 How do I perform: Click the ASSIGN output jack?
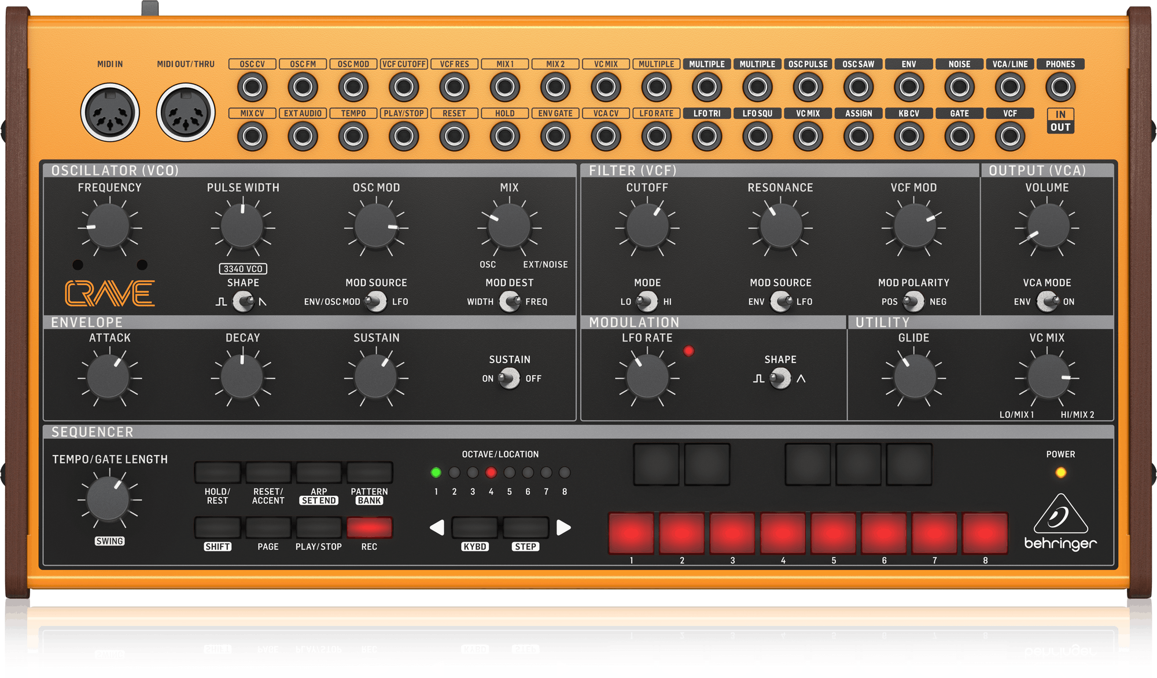(x=858, y=136)
